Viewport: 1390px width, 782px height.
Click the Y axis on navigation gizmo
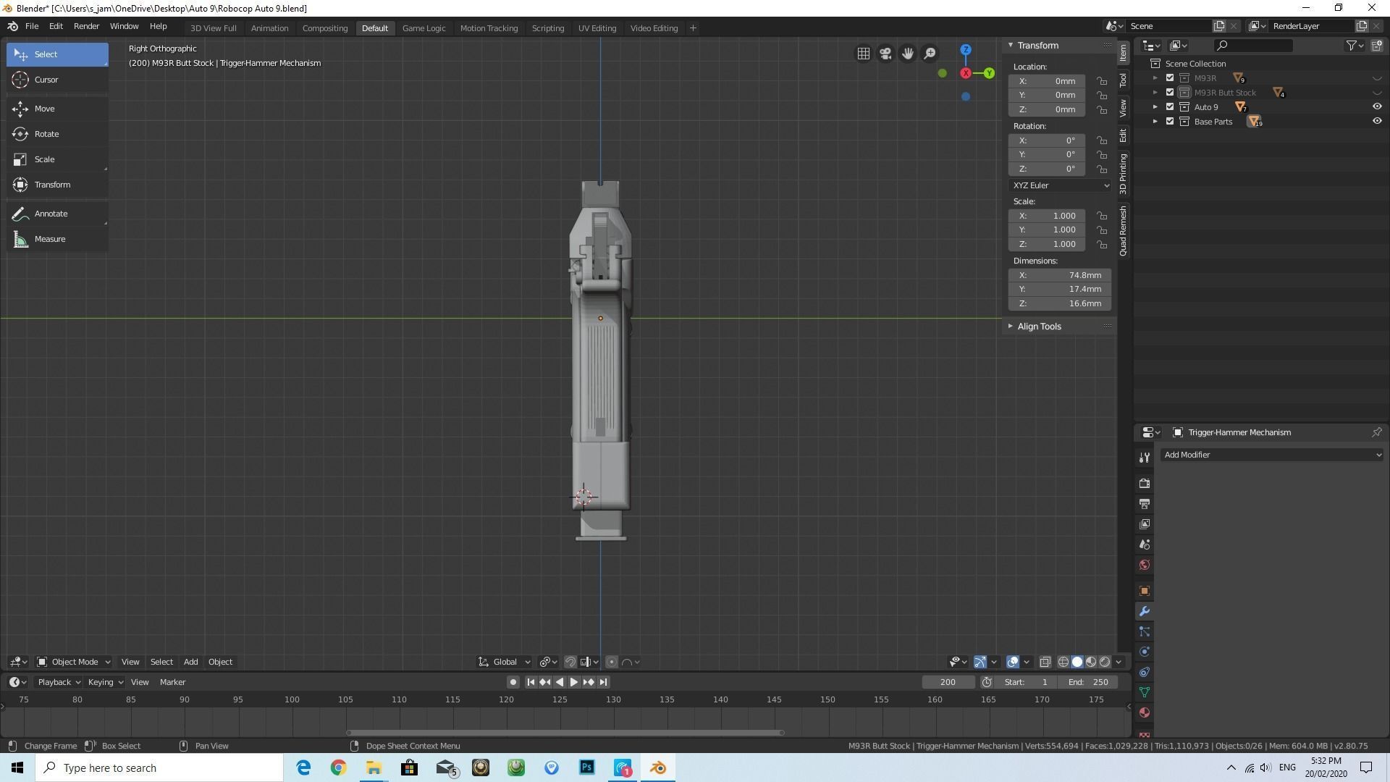pos(989,73)
